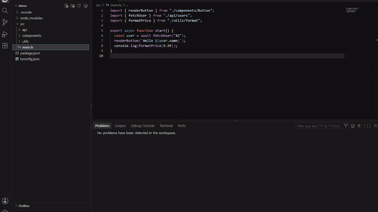Open the Accounts menu icon
Viewport: 378px width, 212px height.
coord(5,201)
